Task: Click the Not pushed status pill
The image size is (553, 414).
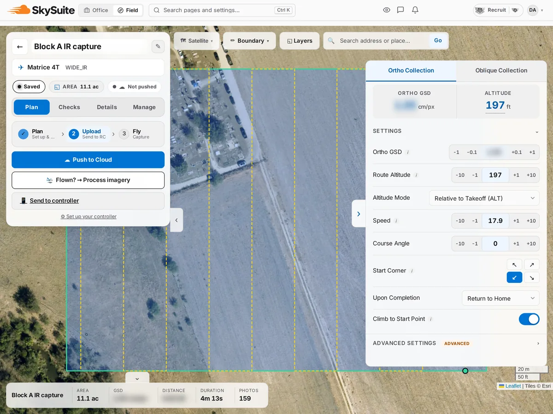Action: pos(135,86)
